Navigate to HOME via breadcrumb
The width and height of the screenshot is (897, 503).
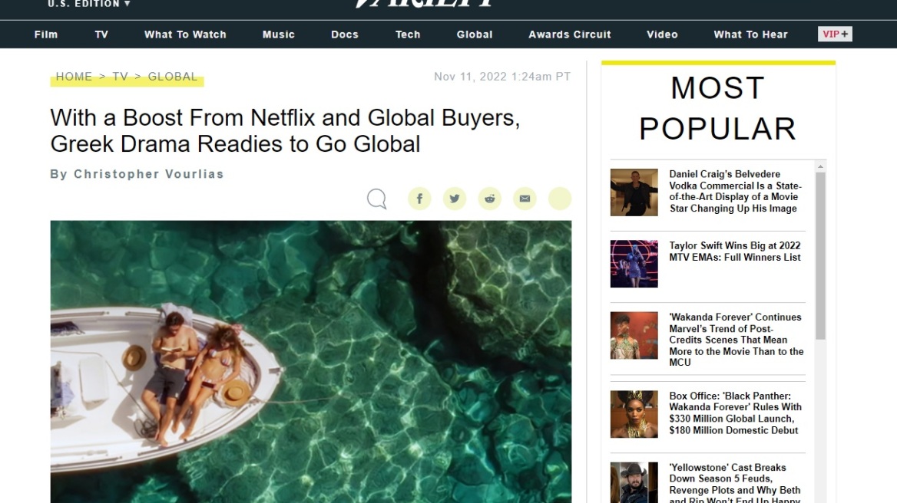[x=74, y=77]
